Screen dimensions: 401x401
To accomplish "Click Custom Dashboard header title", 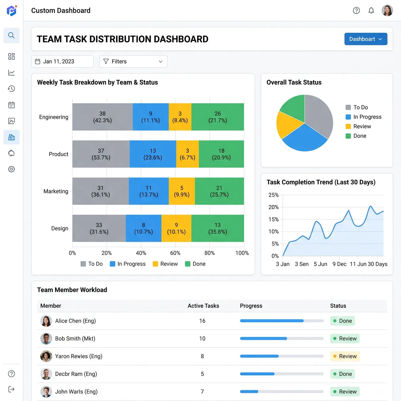I will pyautogui.click(x=61, y=11).
